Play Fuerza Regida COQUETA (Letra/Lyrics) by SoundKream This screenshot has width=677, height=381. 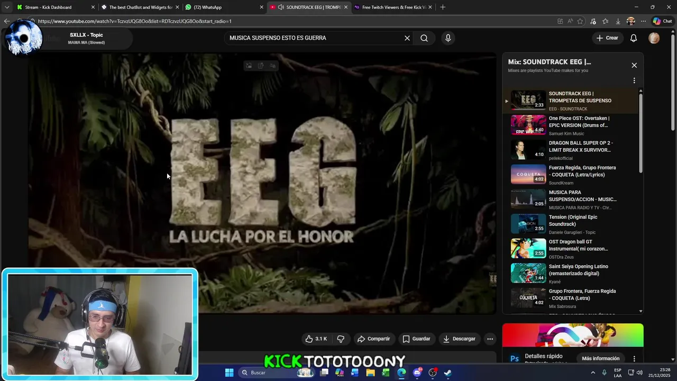point(571,175)
